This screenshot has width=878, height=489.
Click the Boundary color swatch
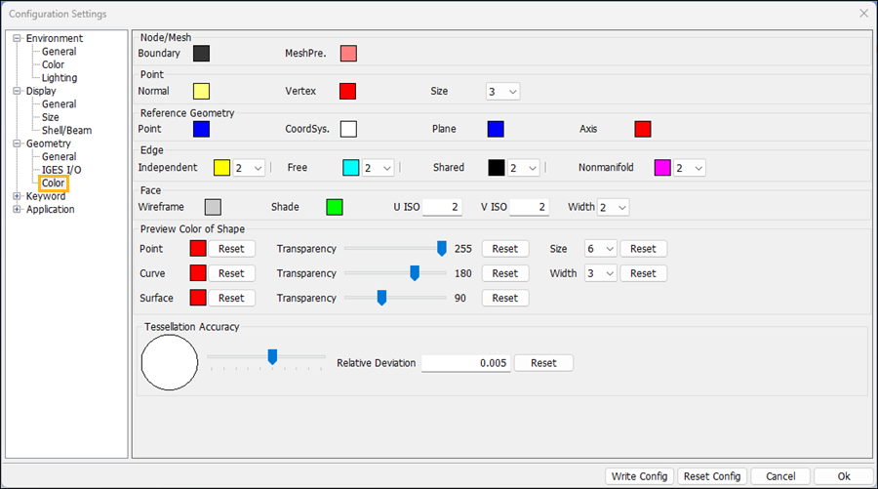point(201,53)
